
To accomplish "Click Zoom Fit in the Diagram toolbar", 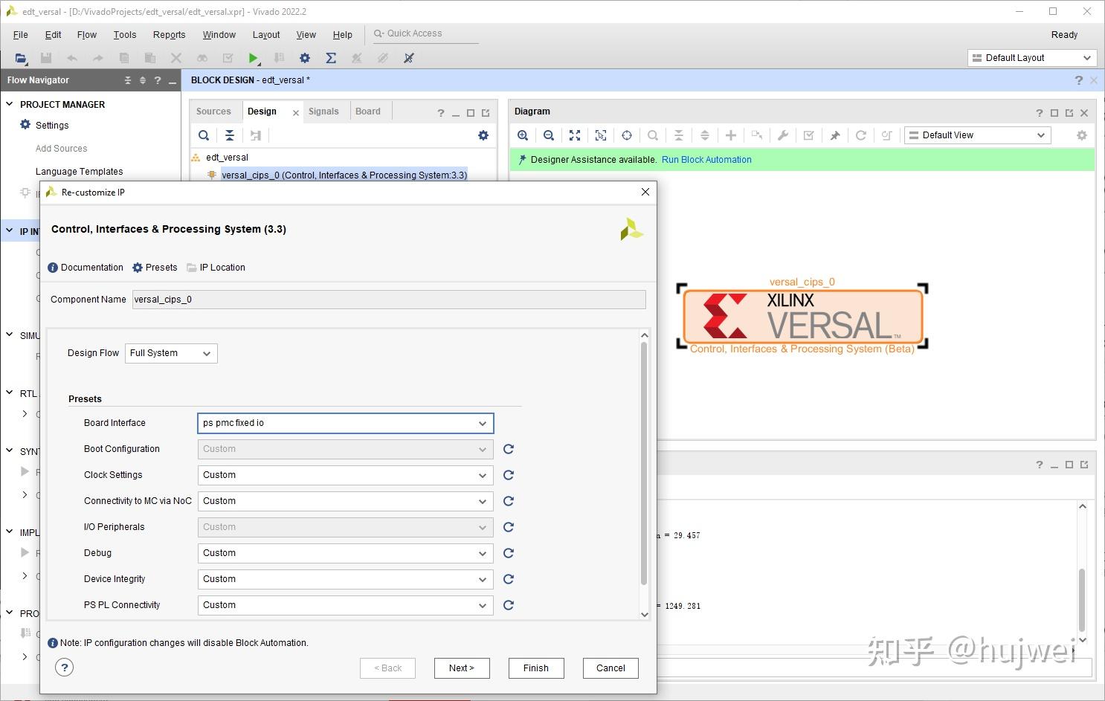I will point(574,135).
